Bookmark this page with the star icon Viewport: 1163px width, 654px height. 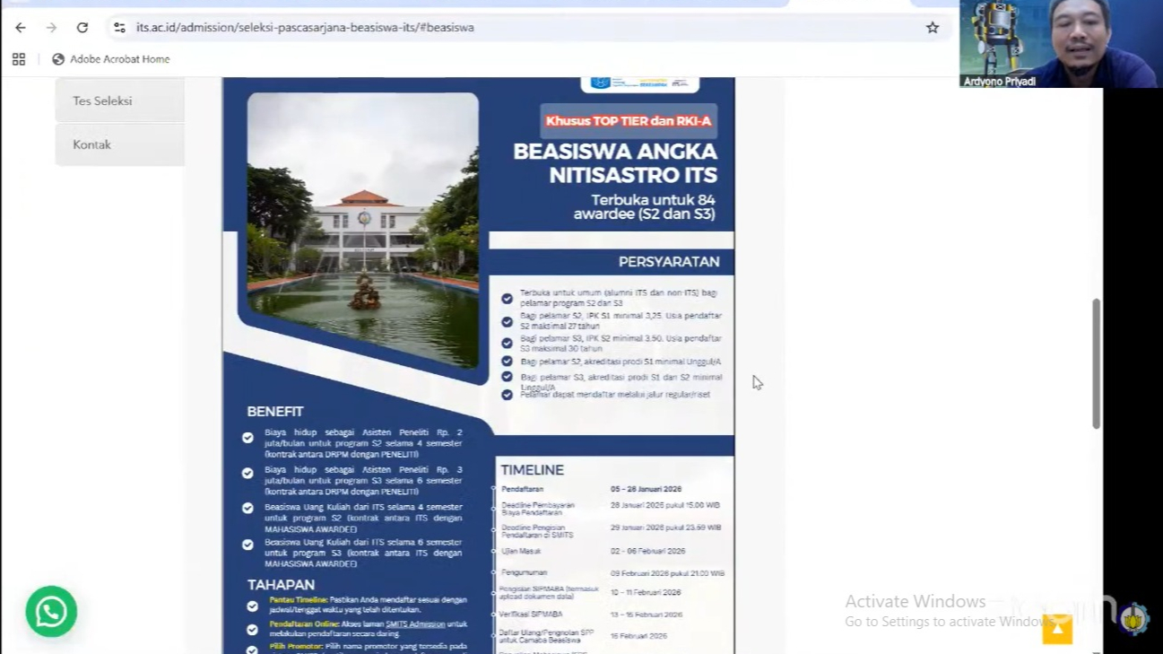click(x=933, y=28)
